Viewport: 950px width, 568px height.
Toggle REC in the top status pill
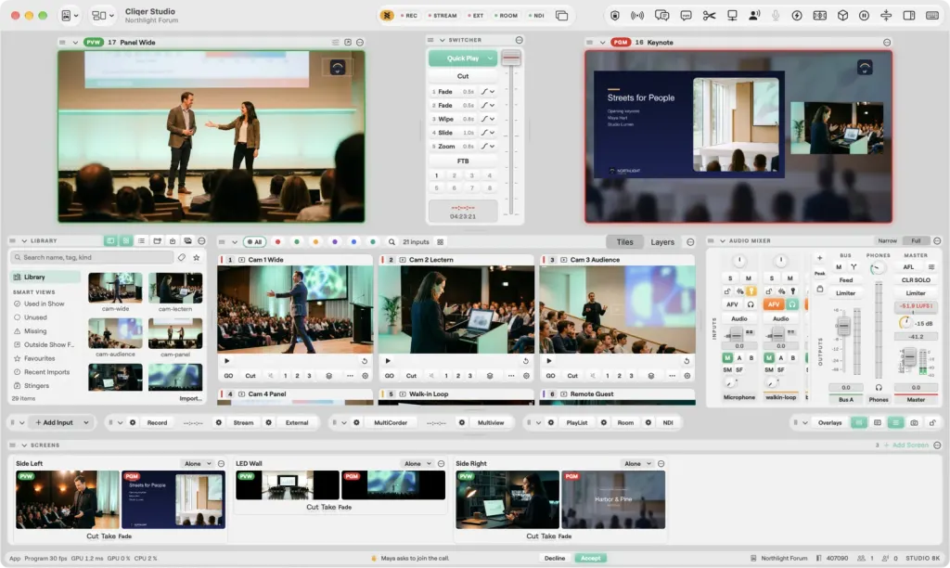click(x=409, y=16)
